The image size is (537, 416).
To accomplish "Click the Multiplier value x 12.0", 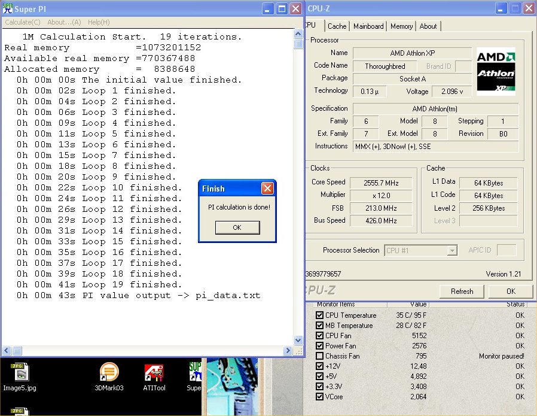I will tap(381, 195).
